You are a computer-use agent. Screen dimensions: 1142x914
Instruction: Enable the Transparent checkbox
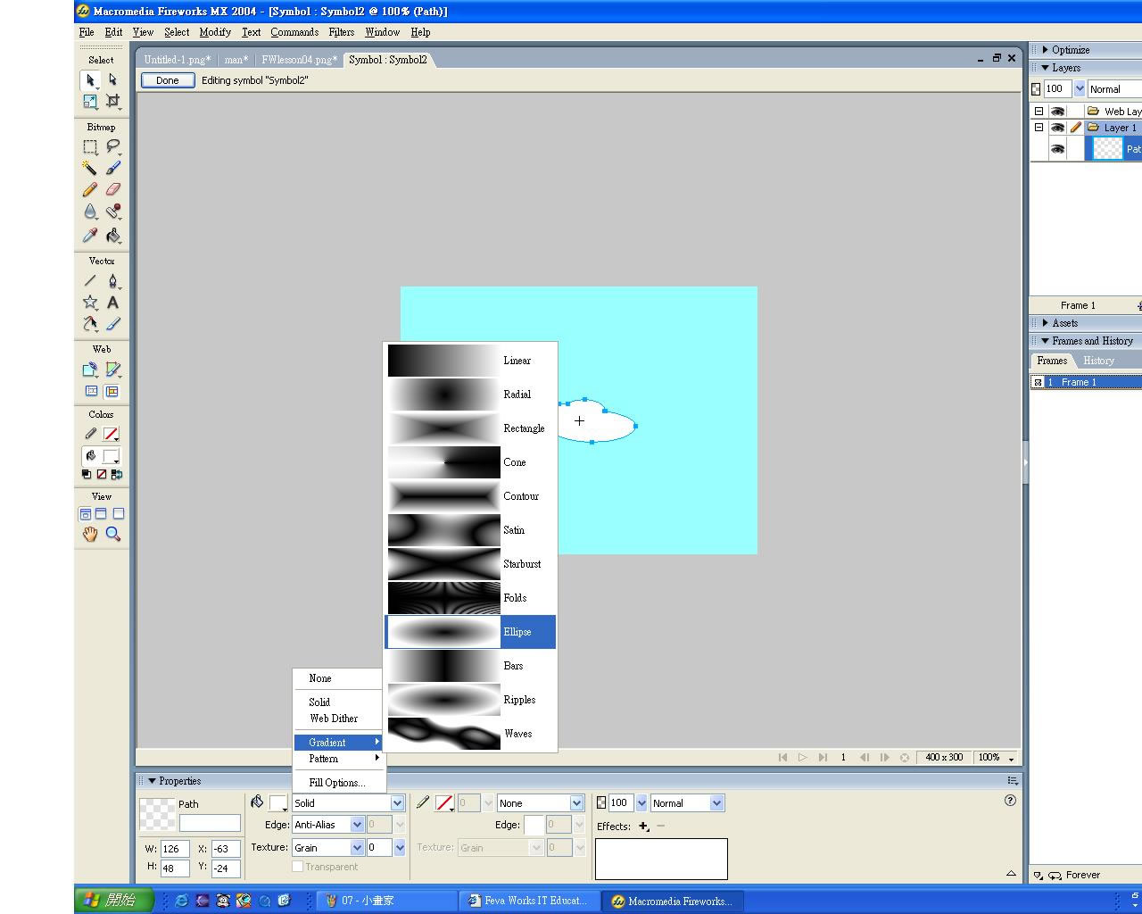(298, 867)
